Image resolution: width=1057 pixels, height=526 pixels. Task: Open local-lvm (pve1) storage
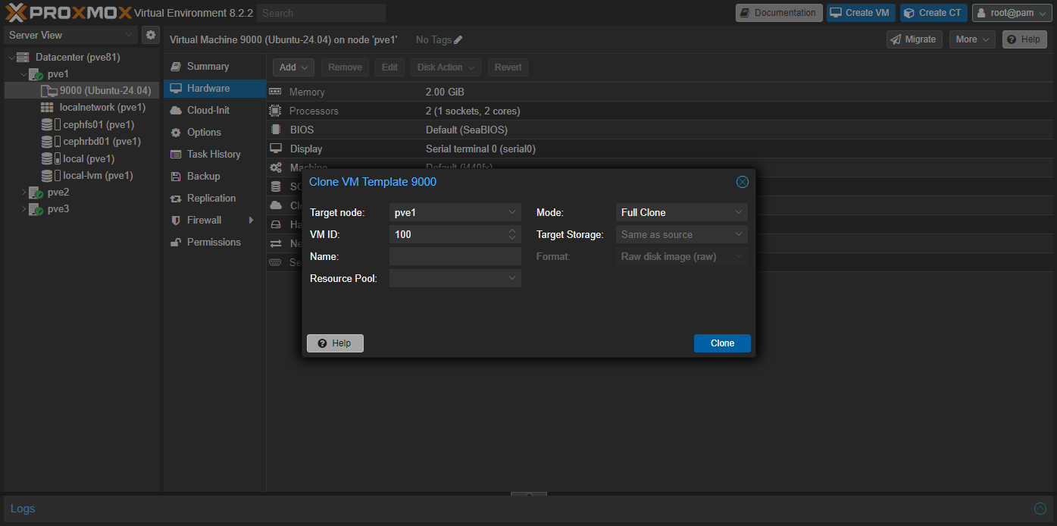click(x=98, y=175)
